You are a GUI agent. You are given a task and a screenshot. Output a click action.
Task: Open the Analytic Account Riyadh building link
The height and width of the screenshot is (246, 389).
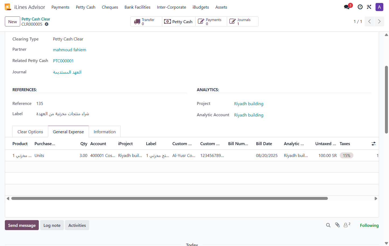[249, 115]
